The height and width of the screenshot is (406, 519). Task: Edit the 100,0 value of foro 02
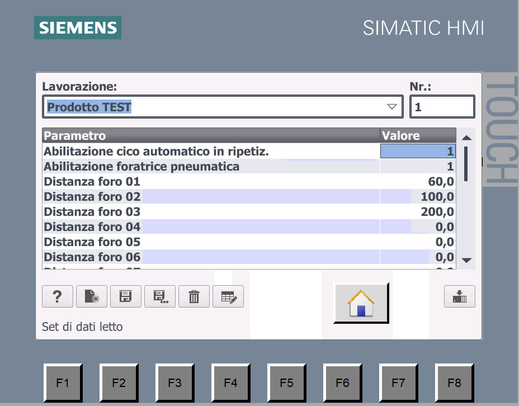click(x=418, y=196)
